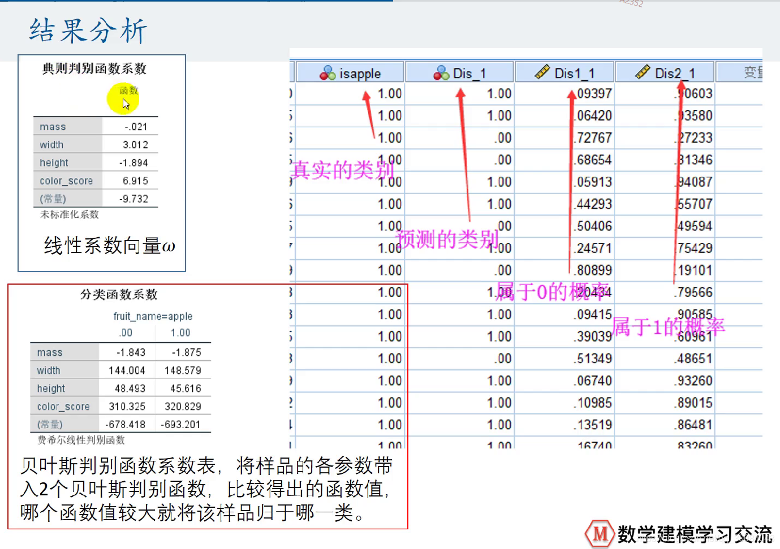Click the footnote 费希尔线性判别函数

tap(81, 440)
